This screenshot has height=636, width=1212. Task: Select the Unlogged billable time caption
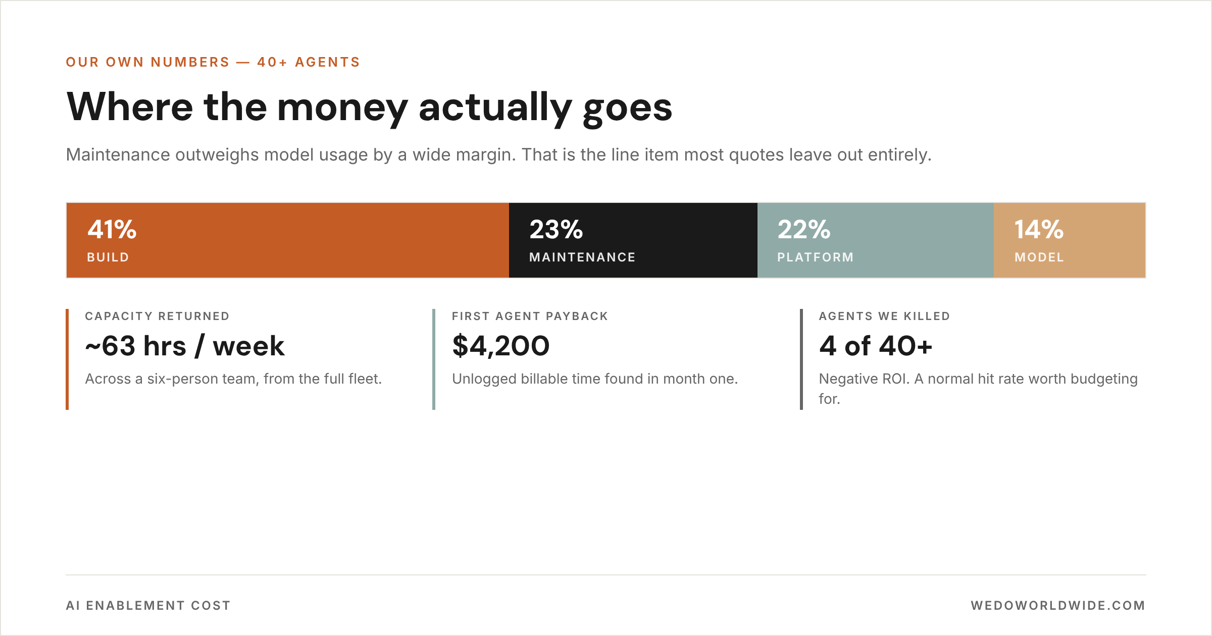[595, 379]
